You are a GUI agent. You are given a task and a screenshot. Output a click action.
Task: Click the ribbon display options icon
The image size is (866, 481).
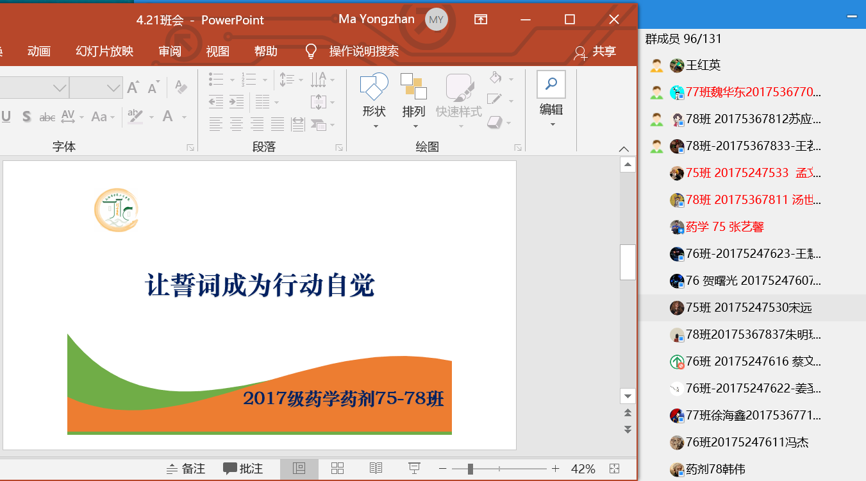(481, 20)
